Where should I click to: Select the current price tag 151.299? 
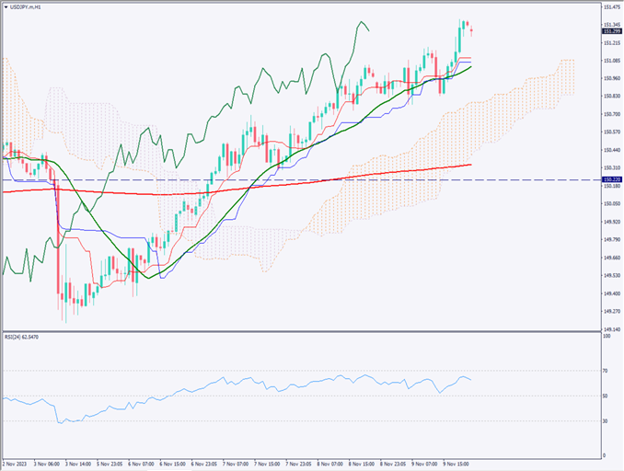click(610, 30)
